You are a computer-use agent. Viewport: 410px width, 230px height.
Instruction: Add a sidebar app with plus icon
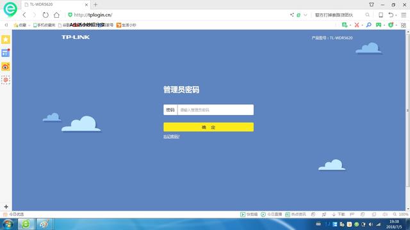6,207
